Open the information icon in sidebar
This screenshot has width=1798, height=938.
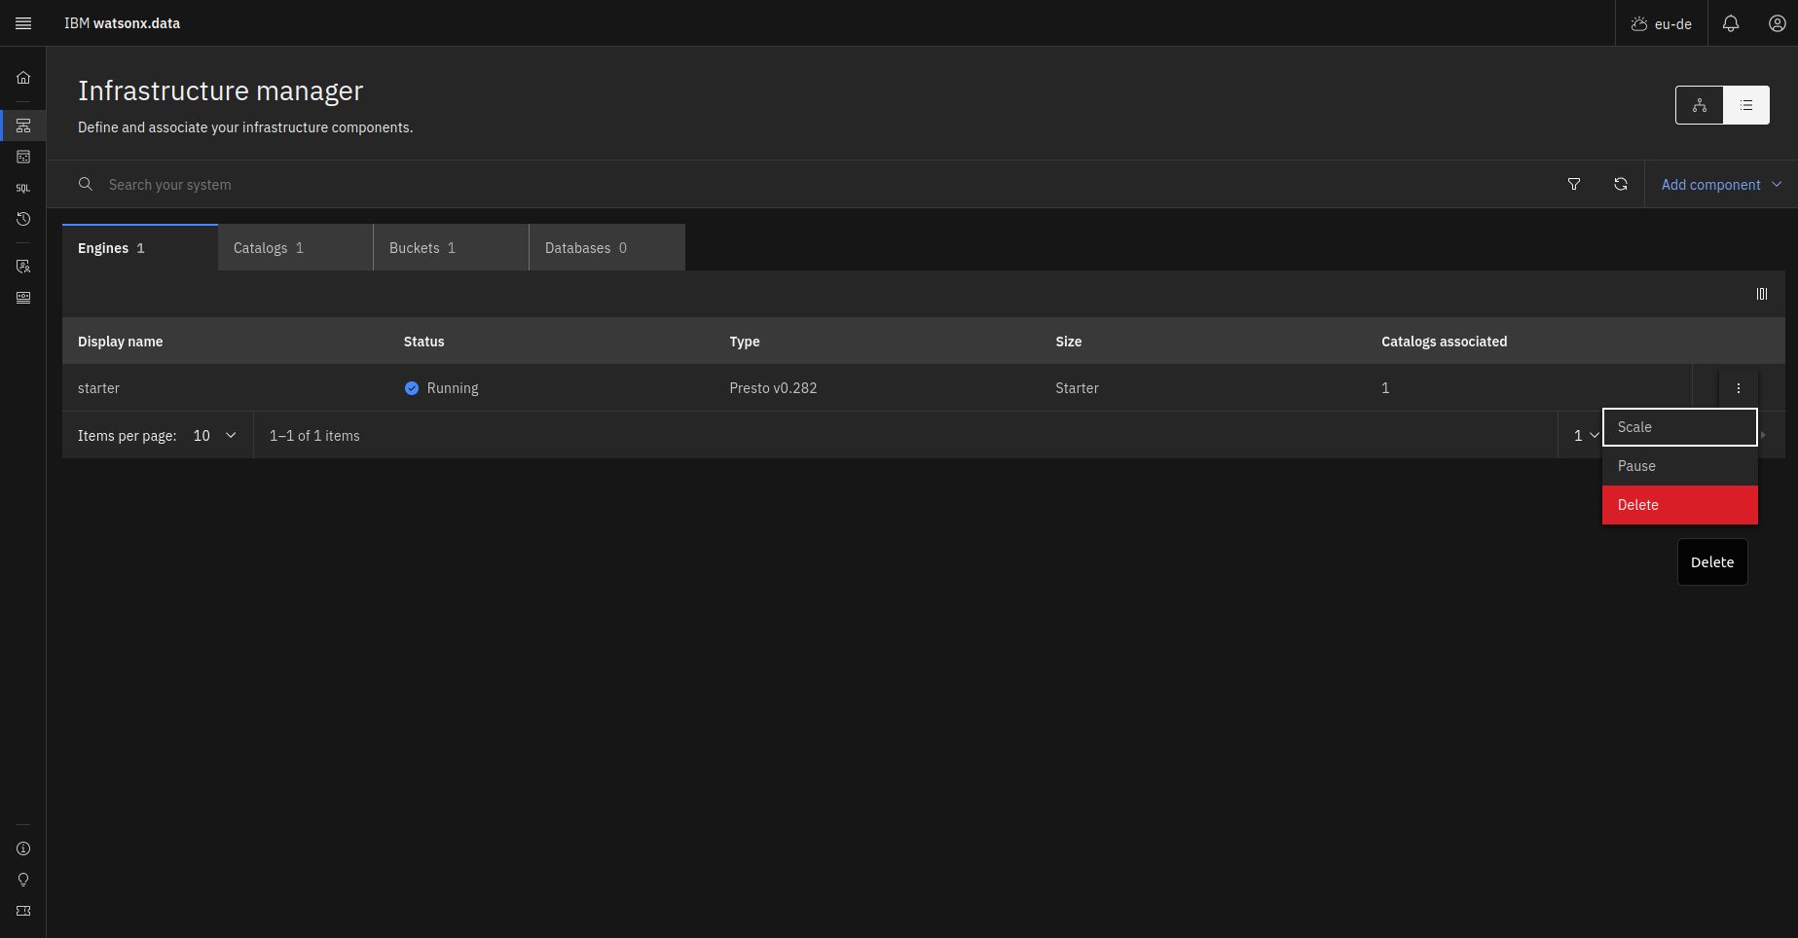23,848
